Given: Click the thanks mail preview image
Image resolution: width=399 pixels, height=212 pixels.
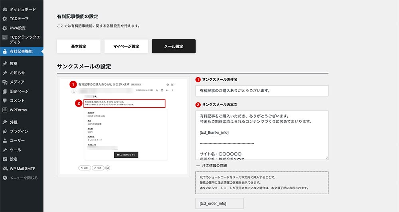Looking at the screenshot, I should pos(123,126).
